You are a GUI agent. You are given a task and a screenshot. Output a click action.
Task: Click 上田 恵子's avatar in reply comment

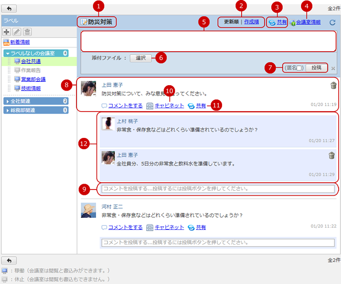tap(108, 158)
